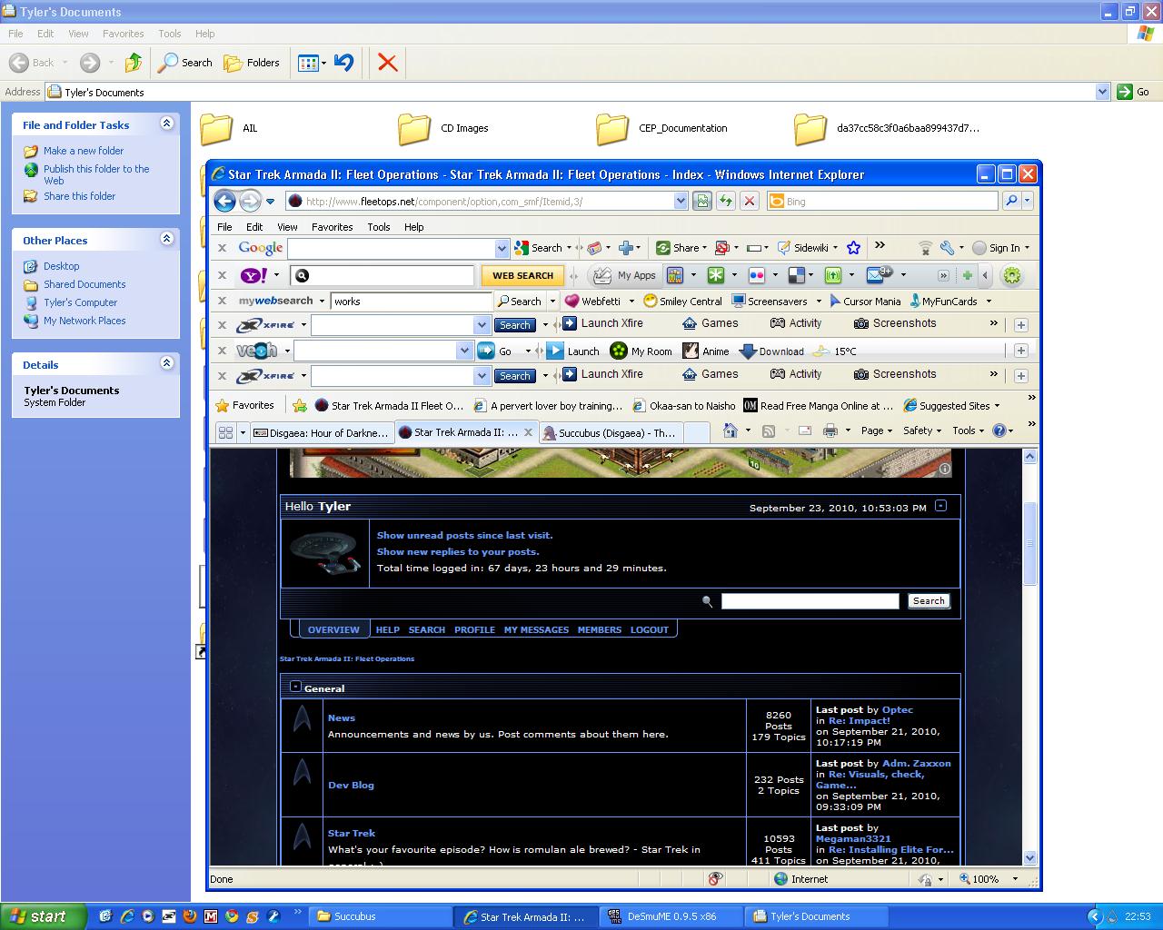Switch to the Disgaea: Hour of Darkness tab

click(321, 433)
